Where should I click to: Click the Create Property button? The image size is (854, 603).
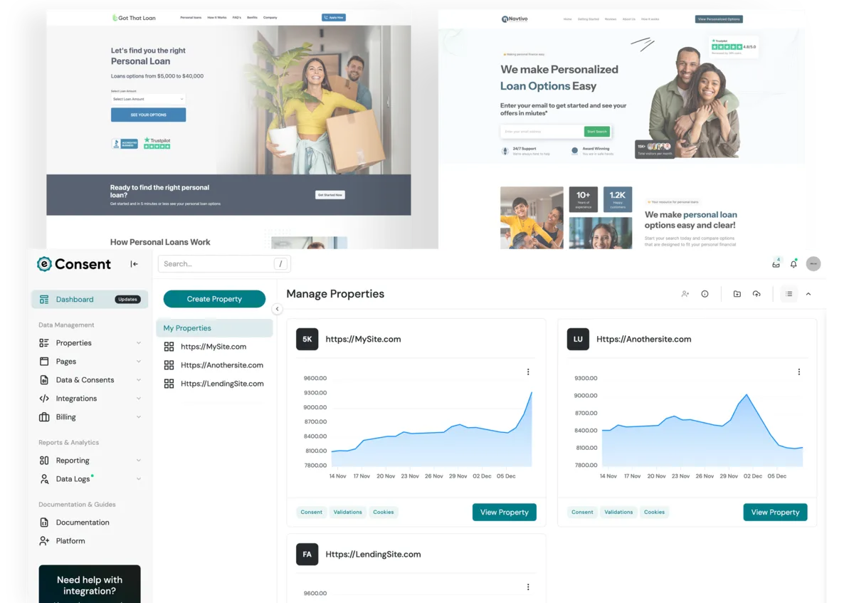(214, 299)
